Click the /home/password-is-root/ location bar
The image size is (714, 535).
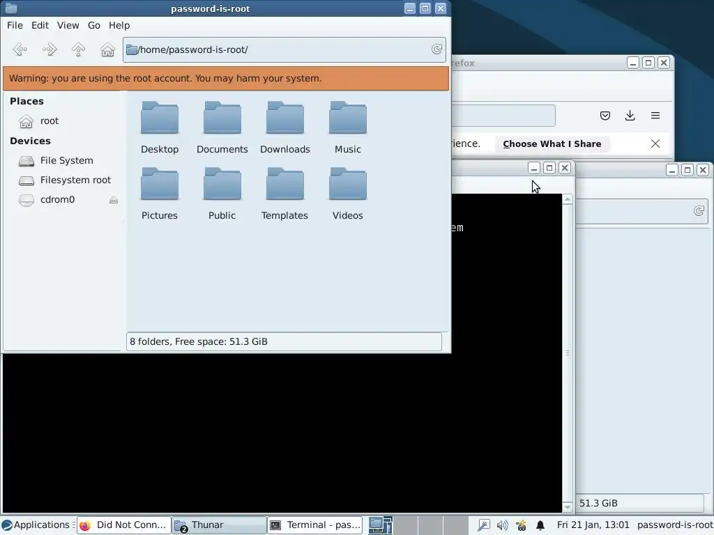coord(284,49)
